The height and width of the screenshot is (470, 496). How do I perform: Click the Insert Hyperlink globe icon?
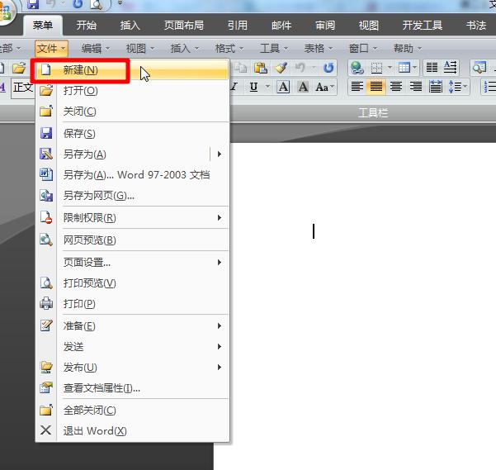pyautogui.click(x=357, y=68)
